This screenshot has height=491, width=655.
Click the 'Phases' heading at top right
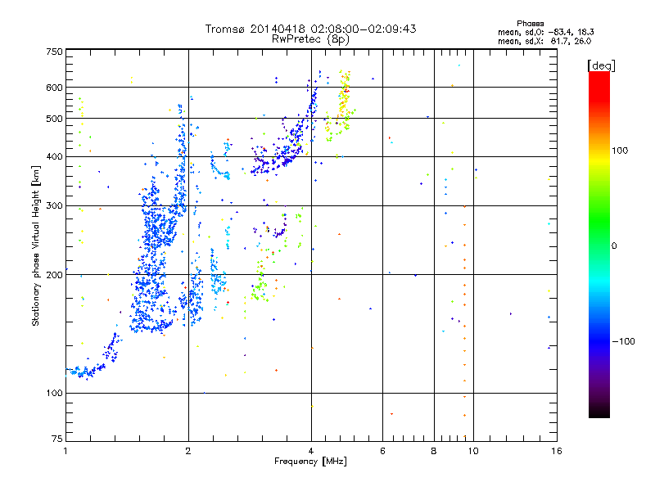(x=530, y=24)
